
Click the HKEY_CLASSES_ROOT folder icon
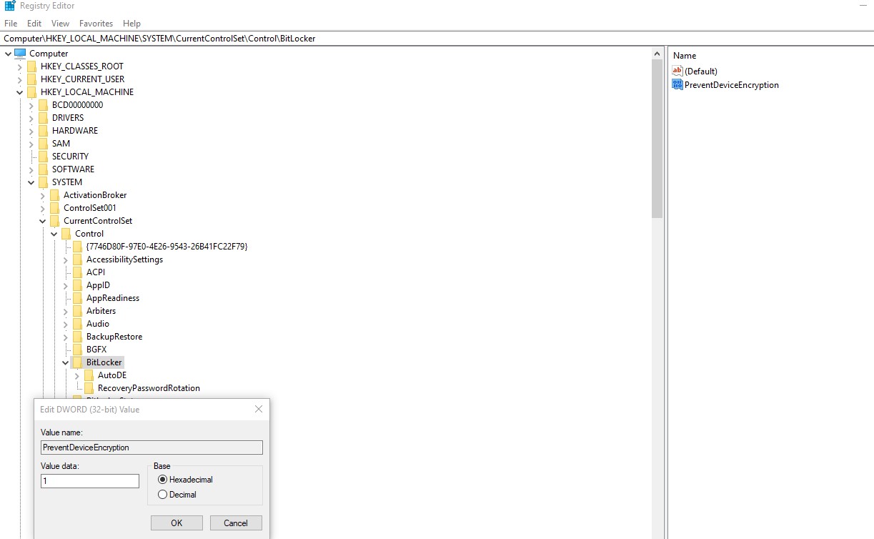pos(31,66)
